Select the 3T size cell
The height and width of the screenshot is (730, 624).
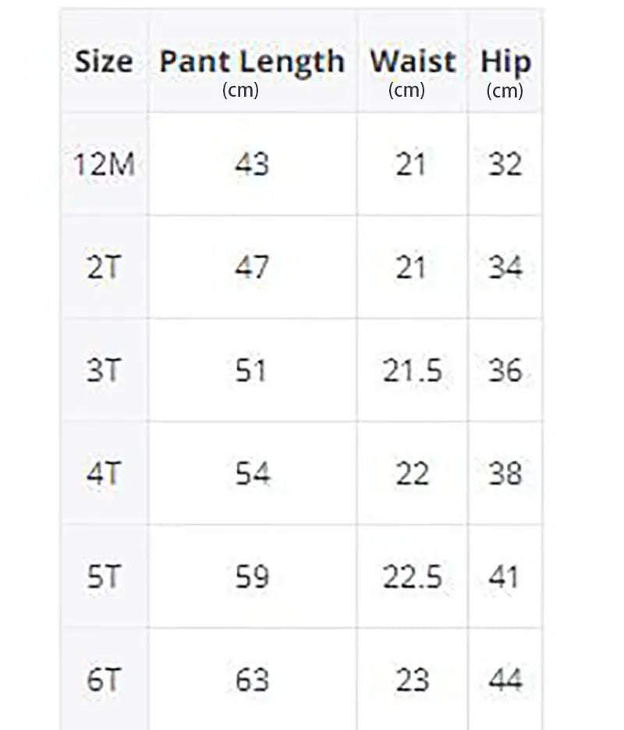coord(105,370)
